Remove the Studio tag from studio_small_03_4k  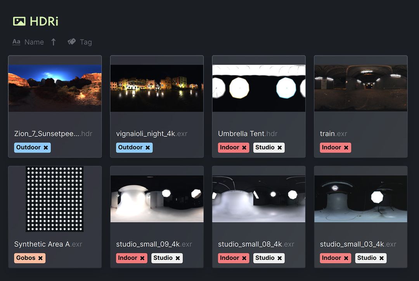(x=381, y=258)
